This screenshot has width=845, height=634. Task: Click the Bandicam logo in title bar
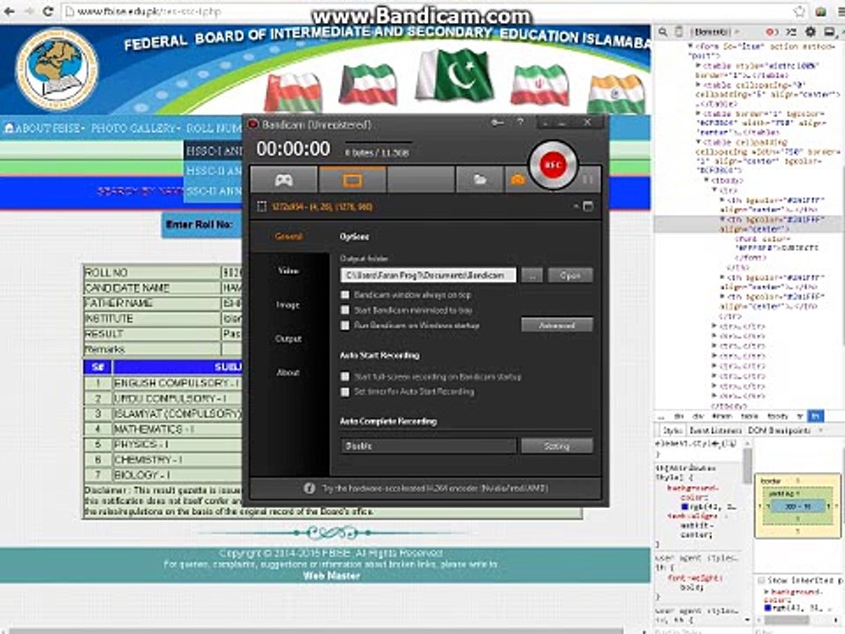253,124
